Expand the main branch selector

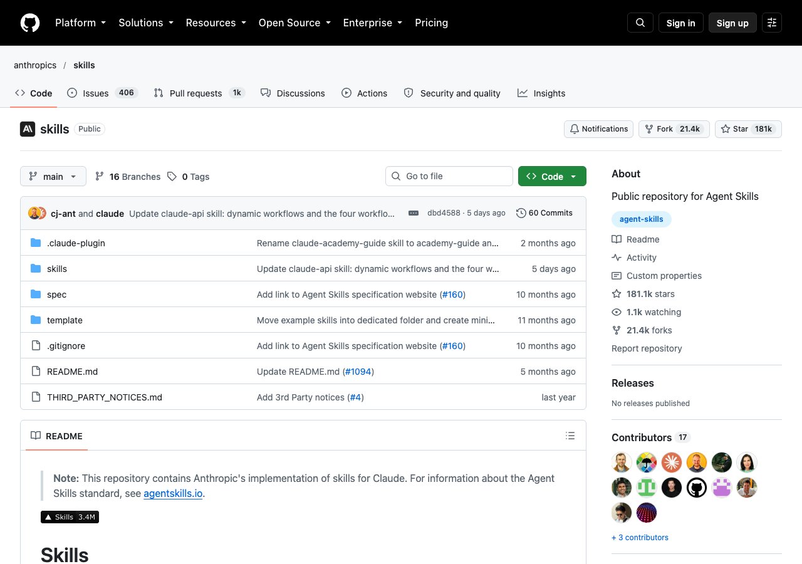click(x=53, y=176)
